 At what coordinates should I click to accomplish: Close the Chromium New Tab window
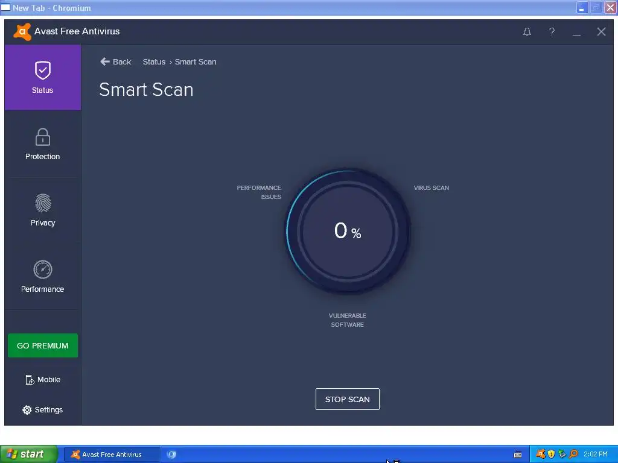[610, 7]
